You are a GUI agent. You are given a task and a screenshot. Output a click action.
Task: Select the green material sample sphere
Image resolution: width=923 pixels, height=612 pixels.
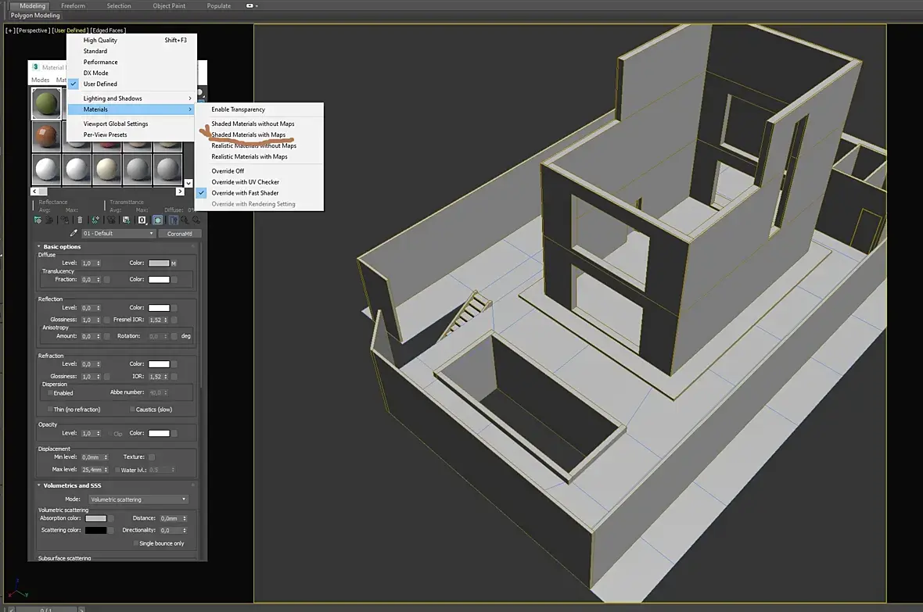46,103
